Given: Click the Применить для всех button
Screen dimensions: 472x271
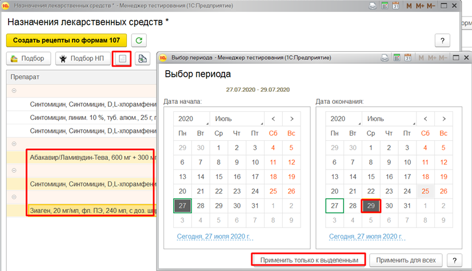Looking at the screenshot, I should click(405, 260).
